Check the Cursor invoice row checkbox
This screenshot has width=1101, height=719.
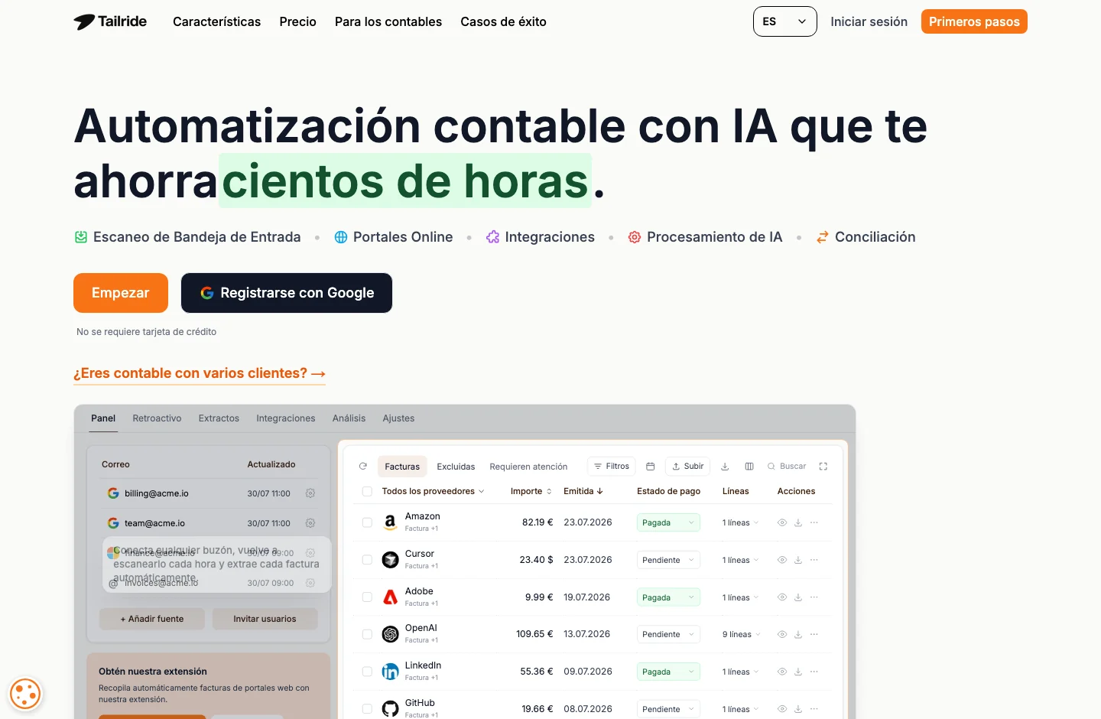[x=367, y=560]
